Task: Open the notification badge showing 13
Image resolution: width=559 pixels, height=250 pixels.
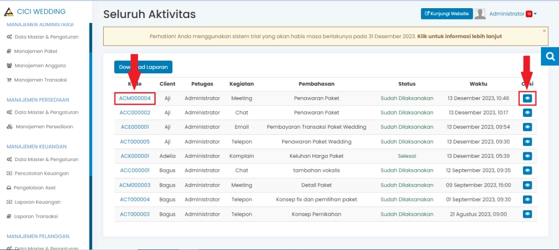Action: pyautogui.click(x=528, y=14)
